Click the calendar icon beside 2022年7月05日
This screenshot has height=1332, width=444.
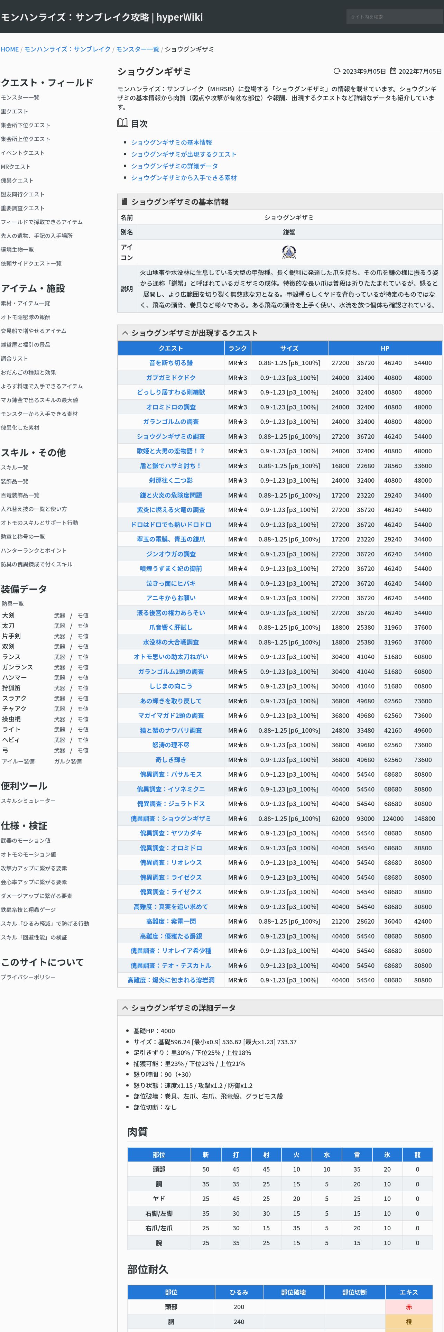393,71
